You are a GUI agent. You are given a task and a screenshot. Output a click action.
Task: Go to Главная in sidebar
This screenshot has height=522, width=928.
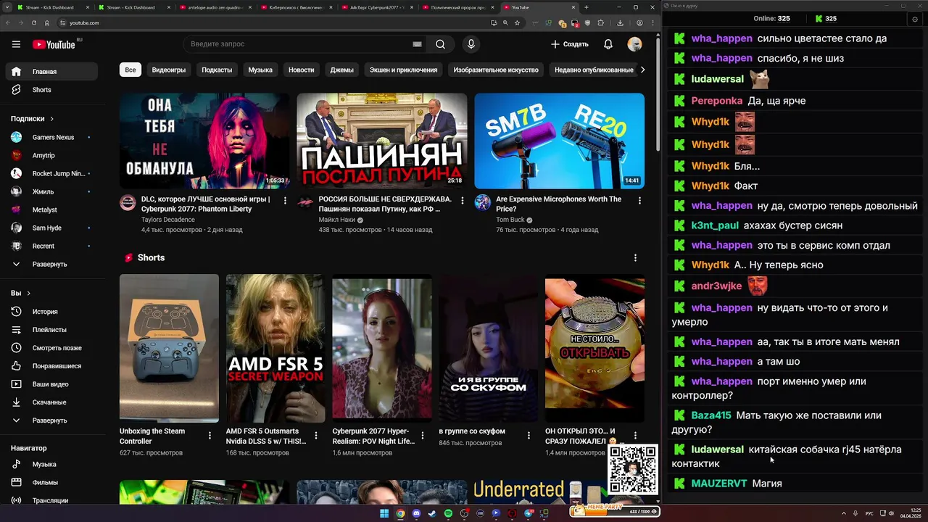(x=51, y=72)
